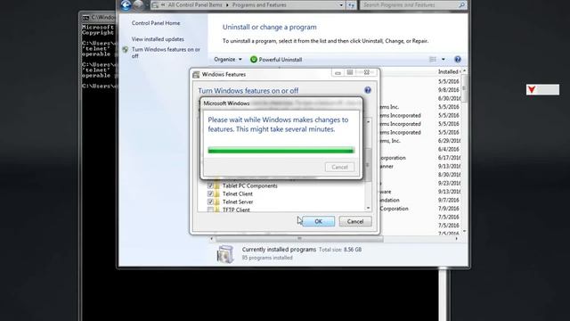Click the programs list scroll-down arrow
The image size is (570, 321).
(464, 232)
